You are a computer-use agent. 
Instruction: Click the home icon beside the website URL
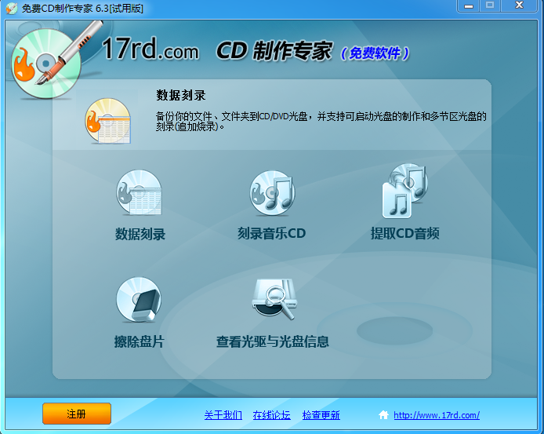coord(383,414)
